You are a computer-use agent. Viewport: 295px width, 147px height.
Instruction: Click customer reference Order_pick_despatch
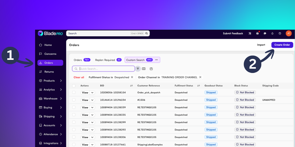click(x=149, y=93)
